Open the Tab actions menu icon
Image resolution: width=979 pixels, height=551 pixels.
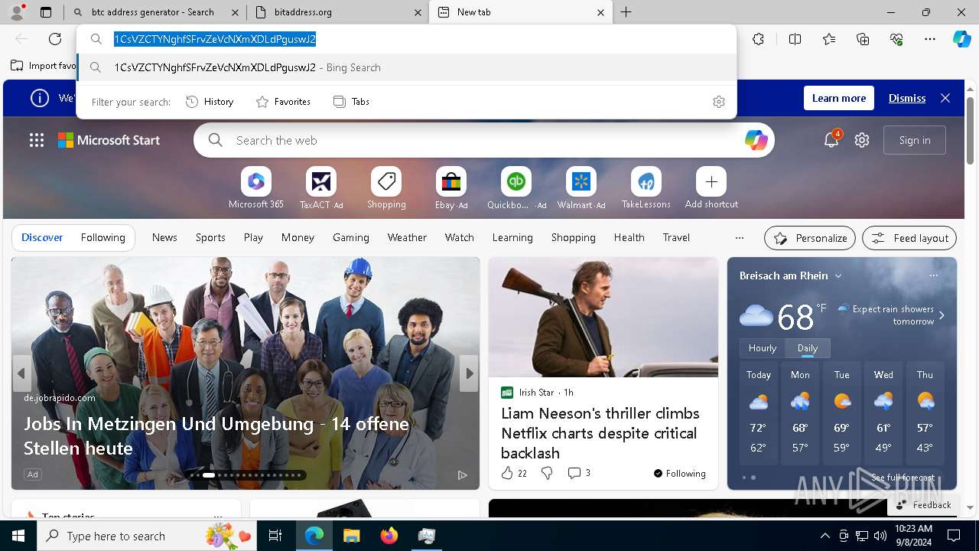click(x=46, y=12)
